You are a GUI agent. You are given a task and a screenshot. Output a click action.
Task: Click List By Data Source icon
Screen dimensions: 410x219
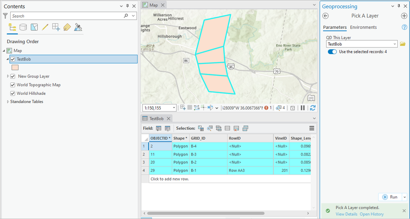pos(23,27)
